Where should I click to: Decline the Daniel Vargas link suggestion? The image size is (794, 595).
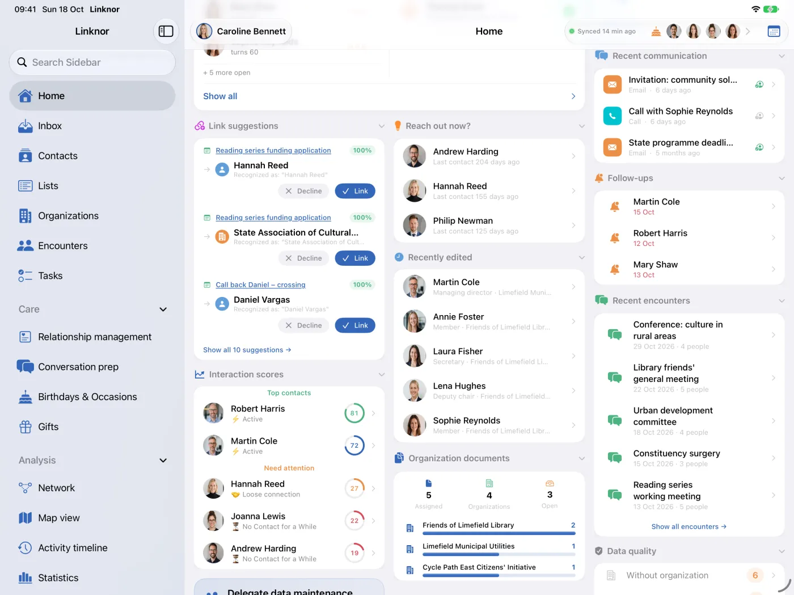pos(303,325)
